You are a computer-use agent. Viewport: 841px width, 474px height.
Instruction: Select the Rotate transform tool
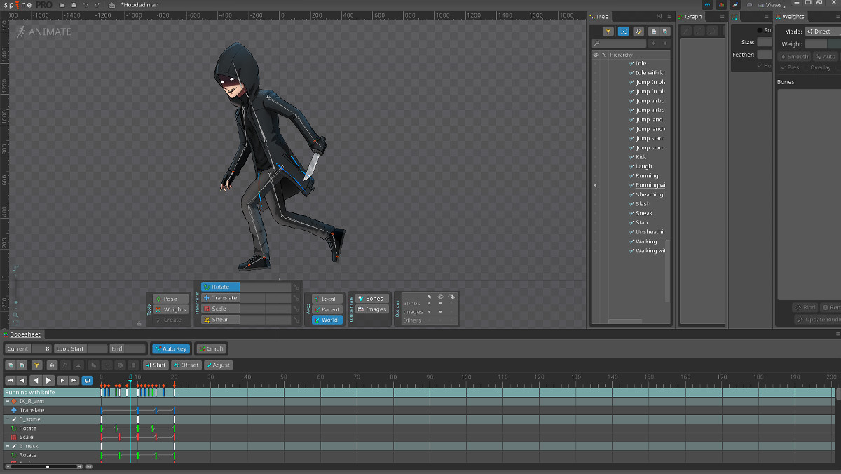220,287
